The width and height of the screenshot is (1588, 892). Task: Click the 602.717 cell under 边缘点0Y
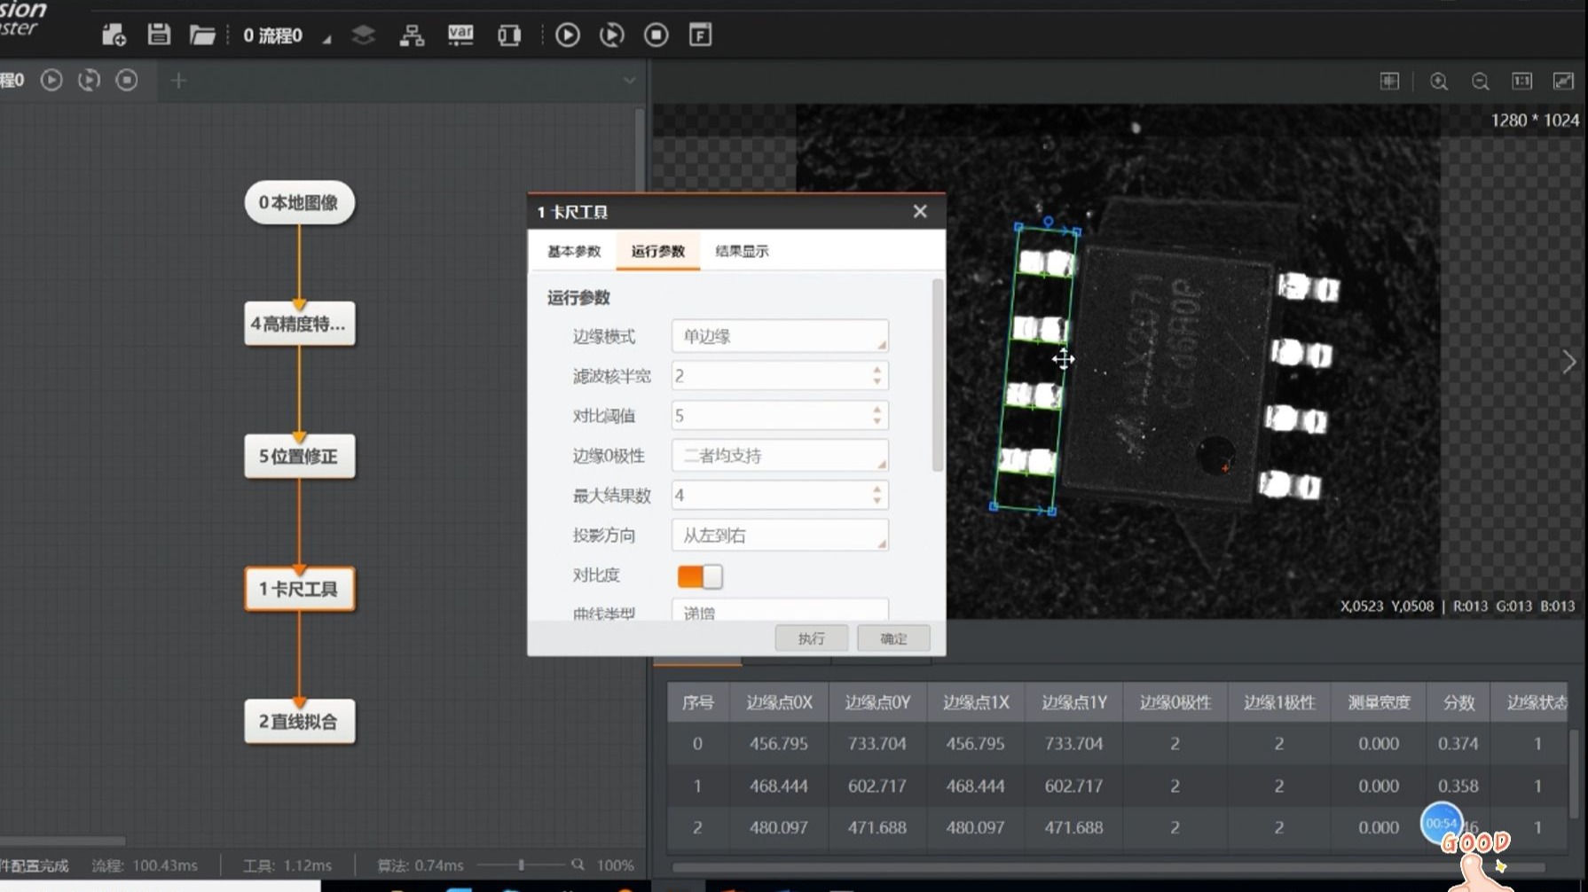click(877, 786)
